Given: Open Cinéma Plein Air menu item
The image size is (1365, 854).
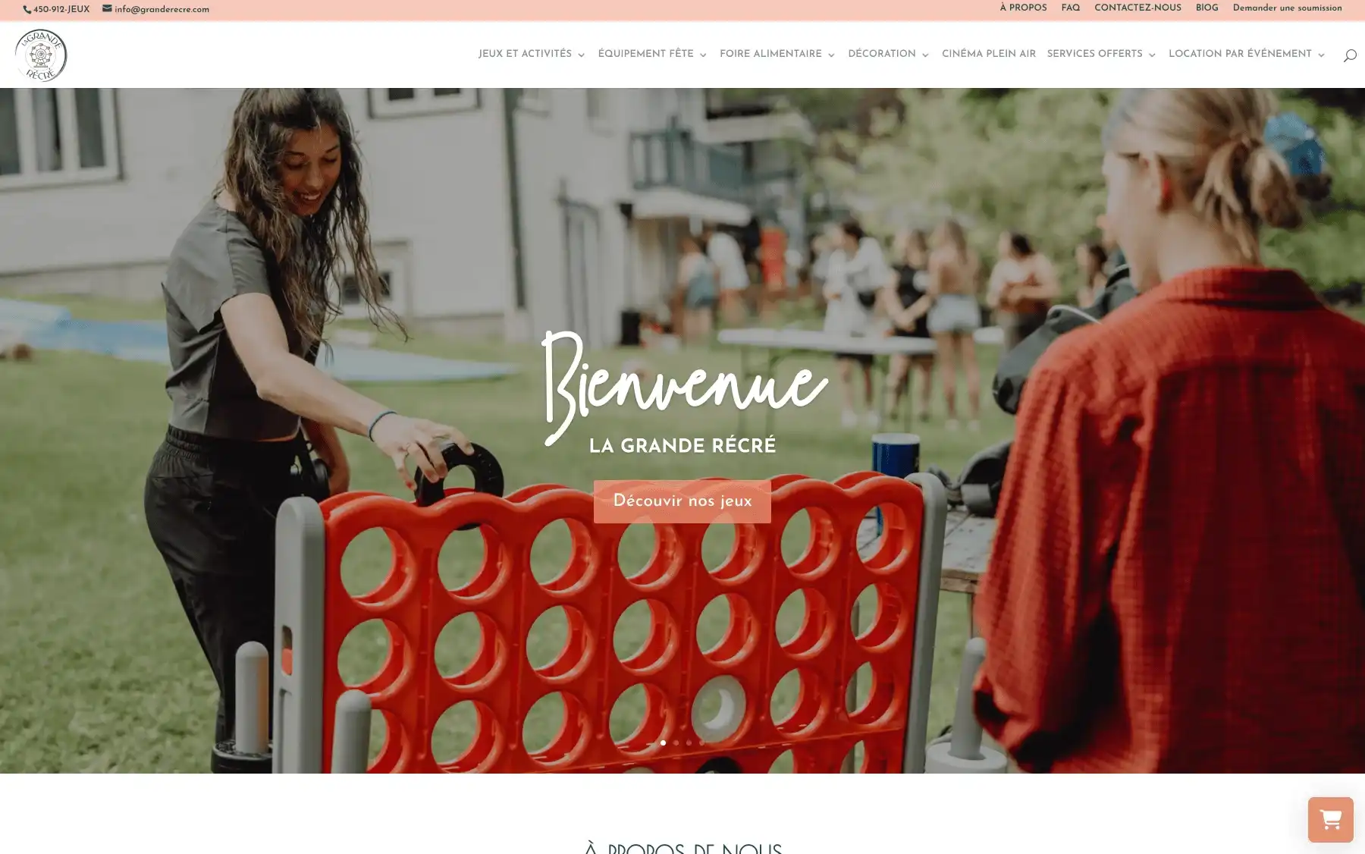Looking at the screenshot, I should point(988,54).
